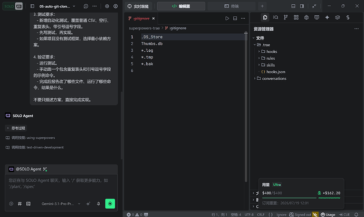Screen dimensions: 364x217
Task: Open the 05-auto-git-clon task dropdown
Action: (57, 6)
